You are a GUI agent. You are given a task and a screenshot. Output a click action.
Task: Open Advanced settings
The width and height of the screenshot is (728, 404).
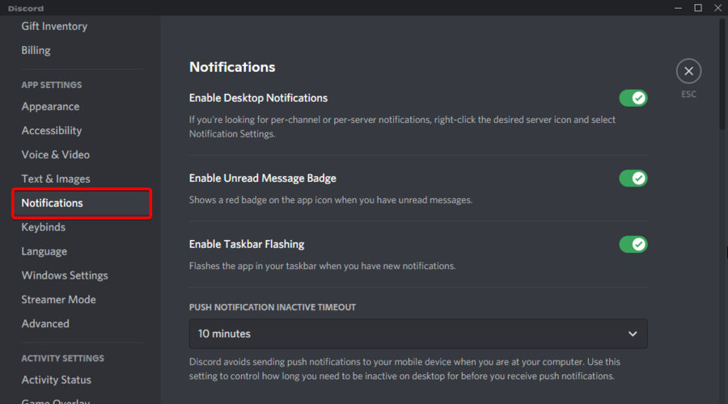point(45,324)
